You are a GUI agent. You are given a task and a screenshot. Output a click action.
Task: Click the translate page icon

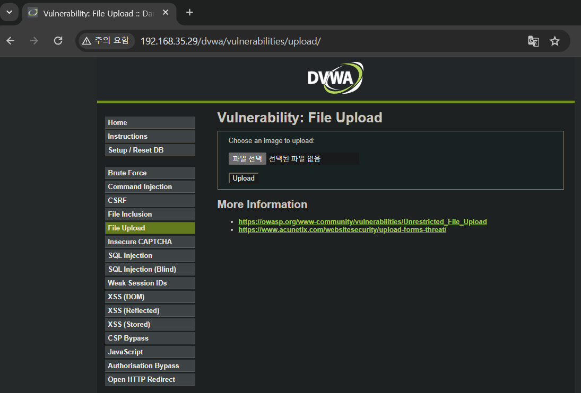(x=533, y=41)
